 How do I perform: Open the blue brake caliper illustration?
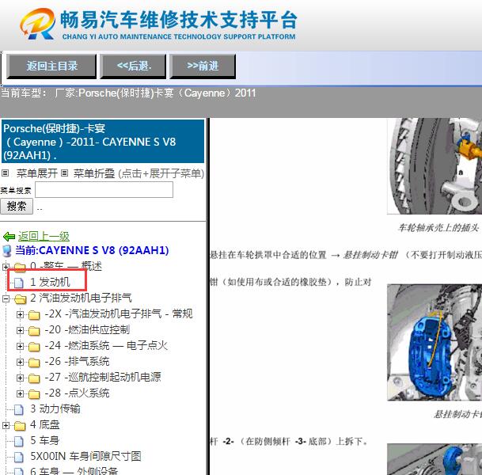point(435,343)
